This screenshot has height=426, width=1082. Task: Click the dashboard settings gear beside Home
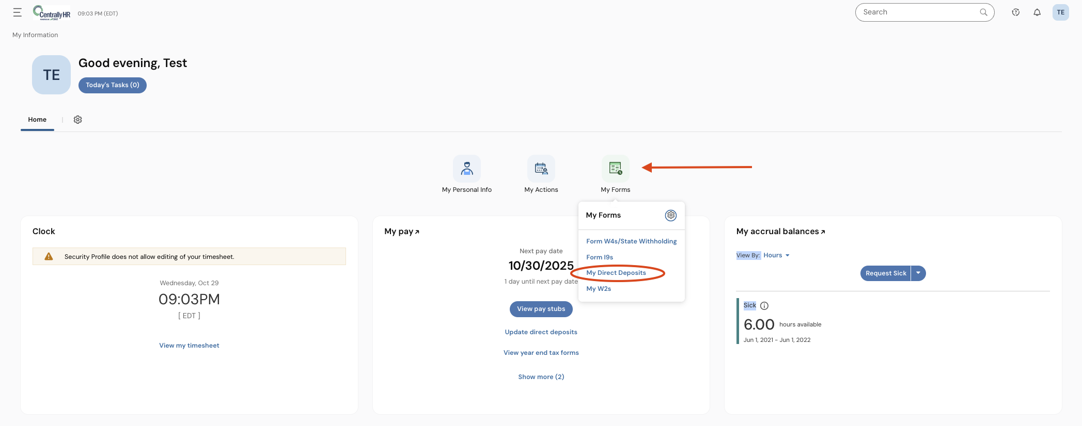(x=78, y=120)
